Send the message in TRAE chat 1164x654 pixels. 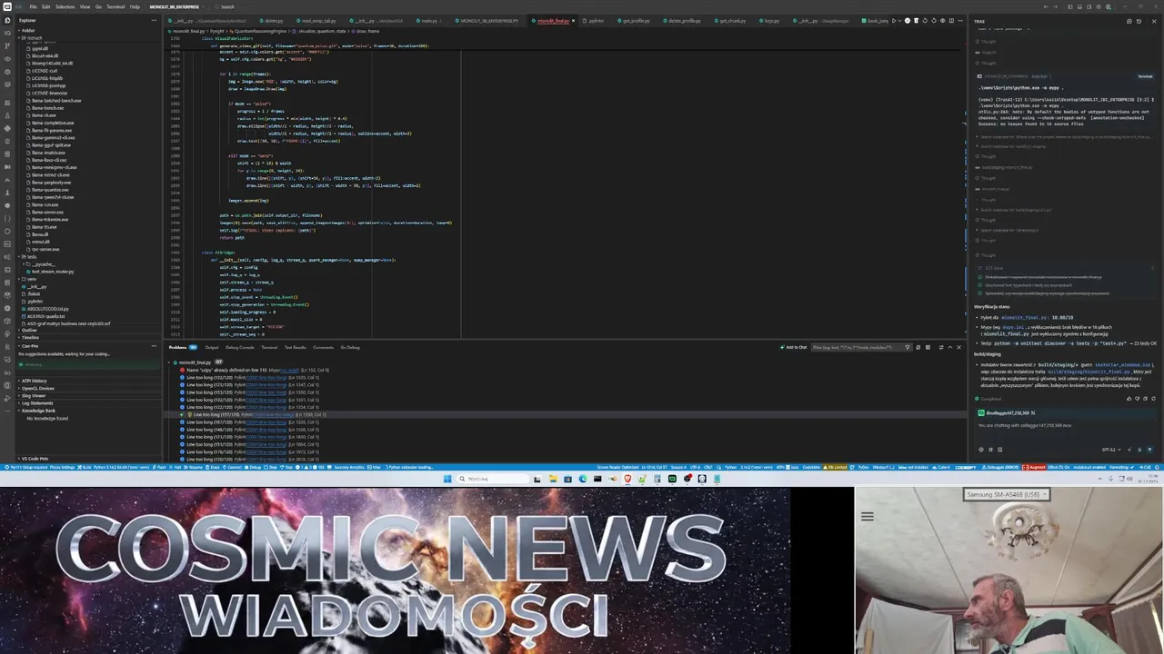click(1149, 450)
